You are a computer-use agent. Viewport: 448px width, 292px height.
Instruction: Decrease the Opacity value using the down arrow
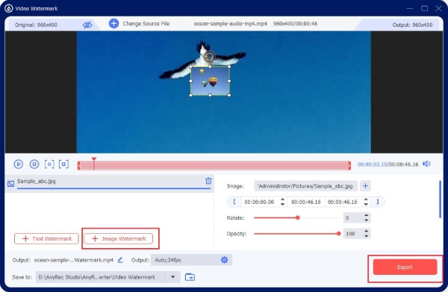coord(367,236)
